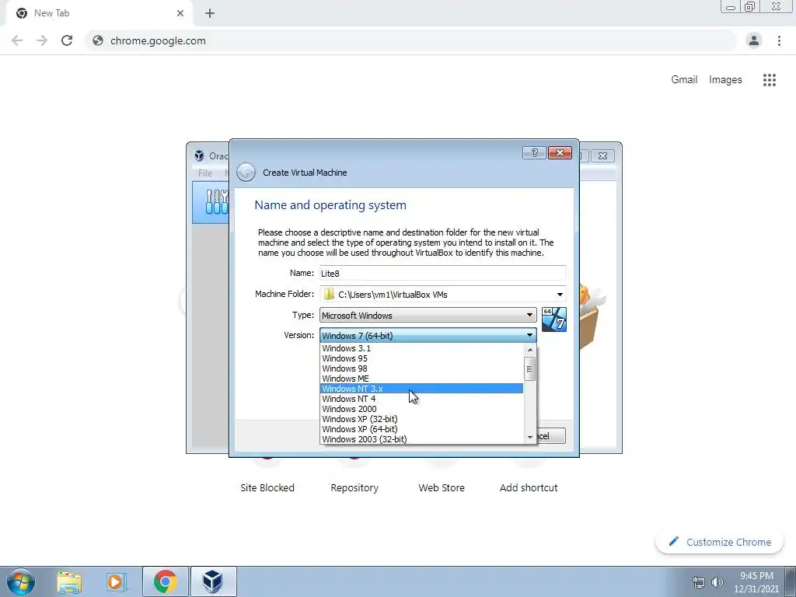Restore down the Chrome window

pos(750,7)
